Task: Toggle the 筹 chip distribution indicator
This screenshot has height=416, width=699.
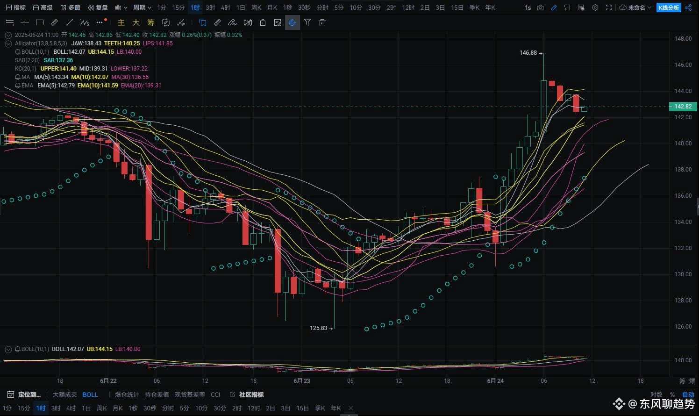Action: (x=150, y=22)
